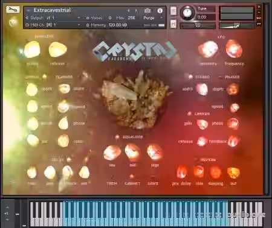
Task: Click the flanger speed crystal knob
Action: [63, 107]
